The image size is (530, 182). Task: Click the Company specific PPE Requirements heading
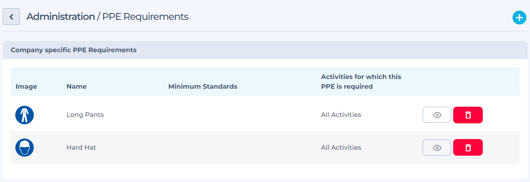[x=74, y=50]
